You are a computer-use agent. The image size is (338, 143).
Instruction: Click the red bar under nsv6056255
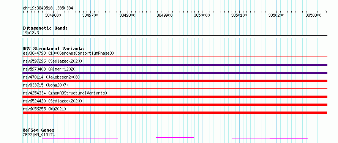click(175, 113)
